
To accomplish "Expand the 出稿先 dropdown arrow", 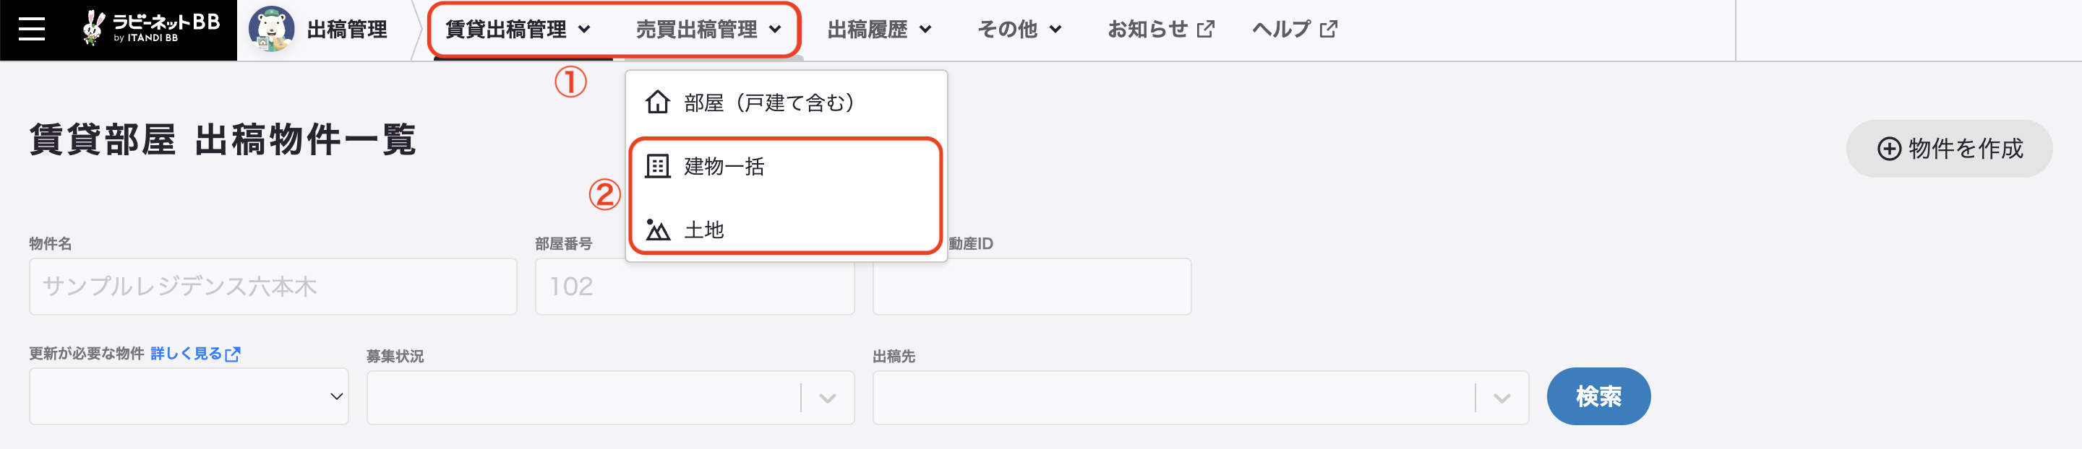I will [x=1501, y=398].
